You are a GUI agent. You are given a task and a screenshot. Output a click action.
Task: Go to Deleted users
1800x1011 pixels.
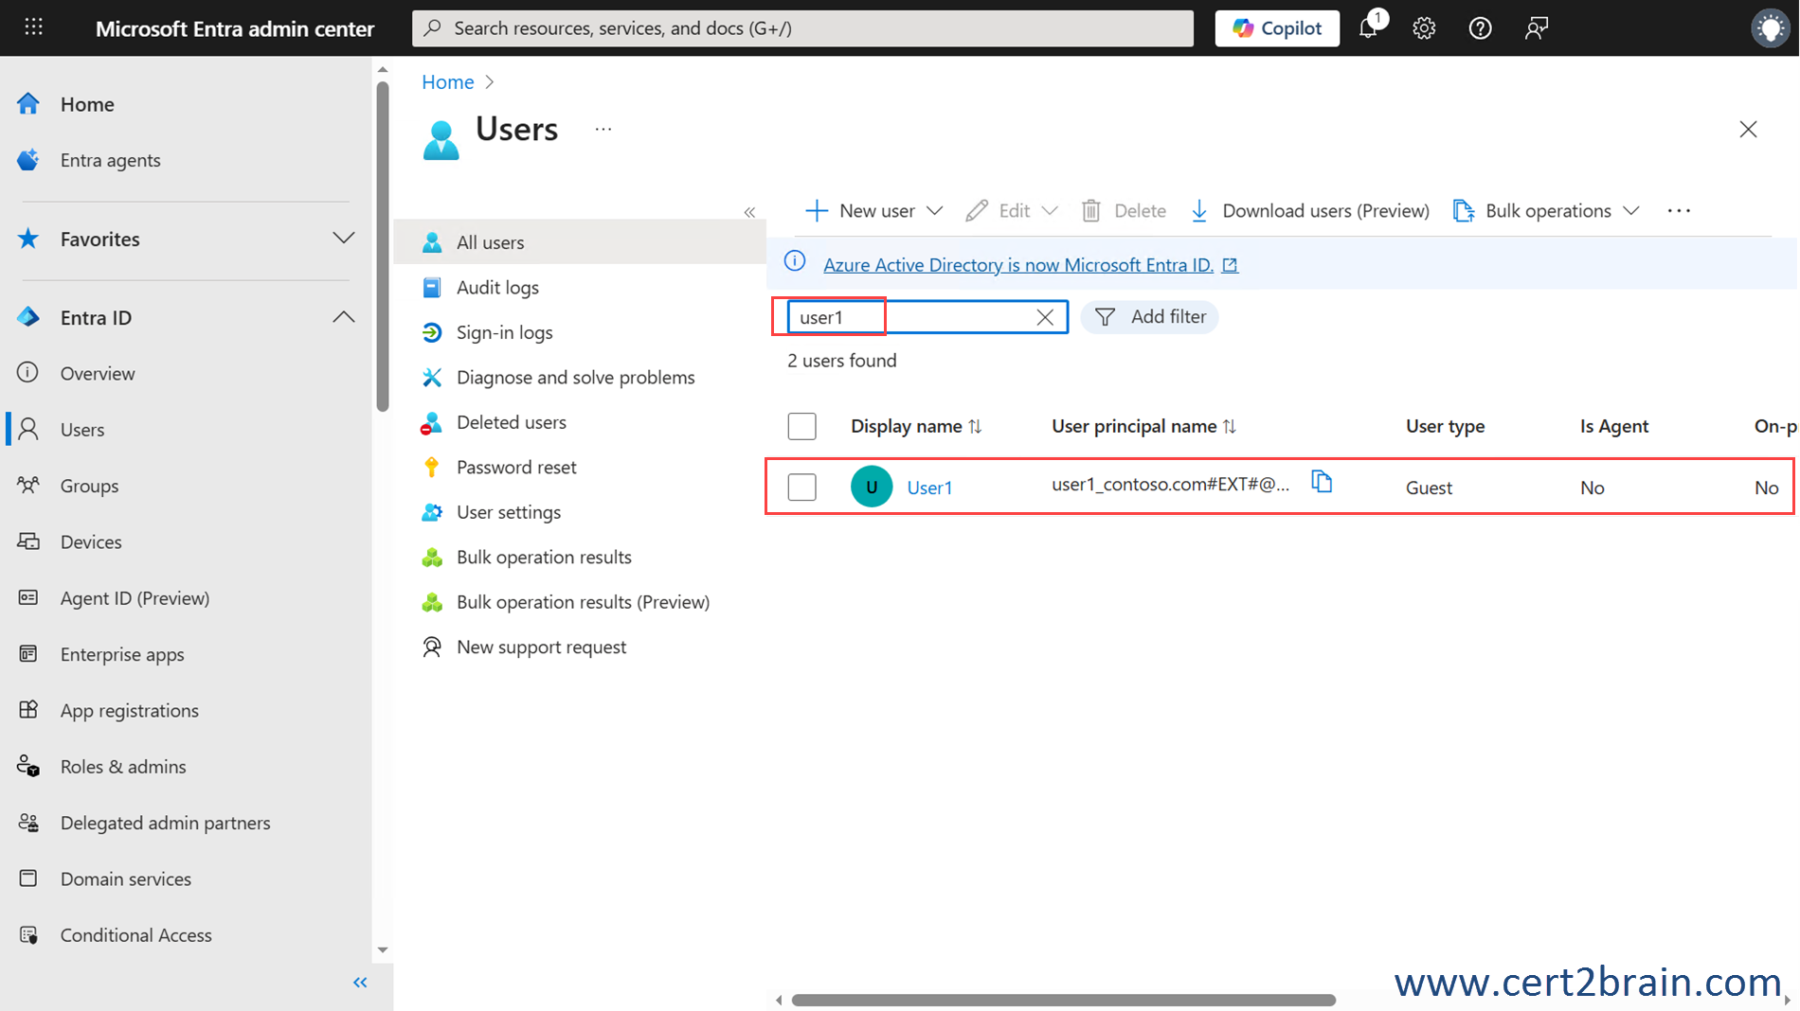tap(511, 422)
